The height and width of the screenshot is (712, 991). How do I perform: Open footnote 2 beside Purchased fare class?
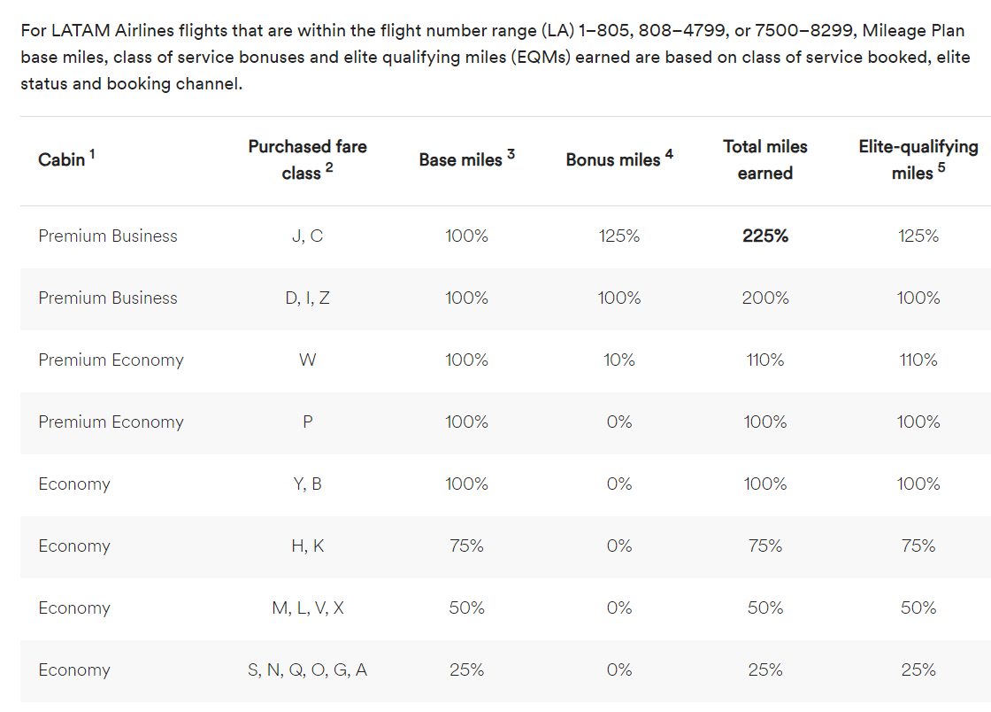[x=329, y=167]
